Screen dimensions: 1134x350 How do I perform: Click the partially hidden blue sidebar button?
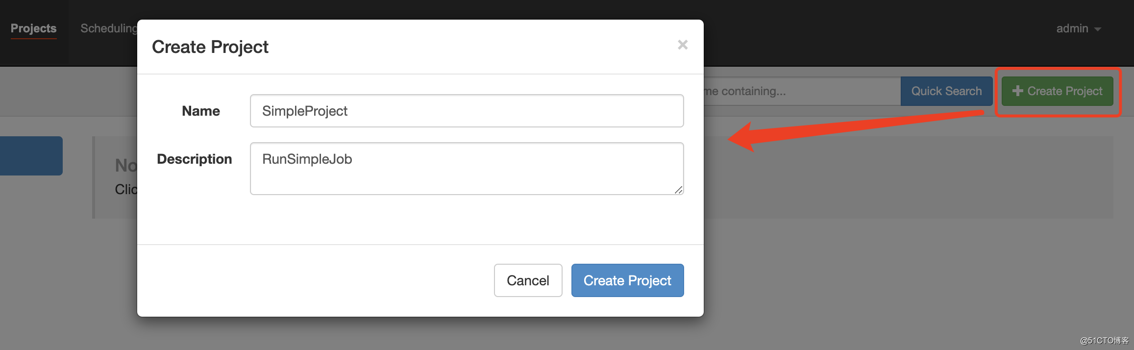tap(31, 156)
